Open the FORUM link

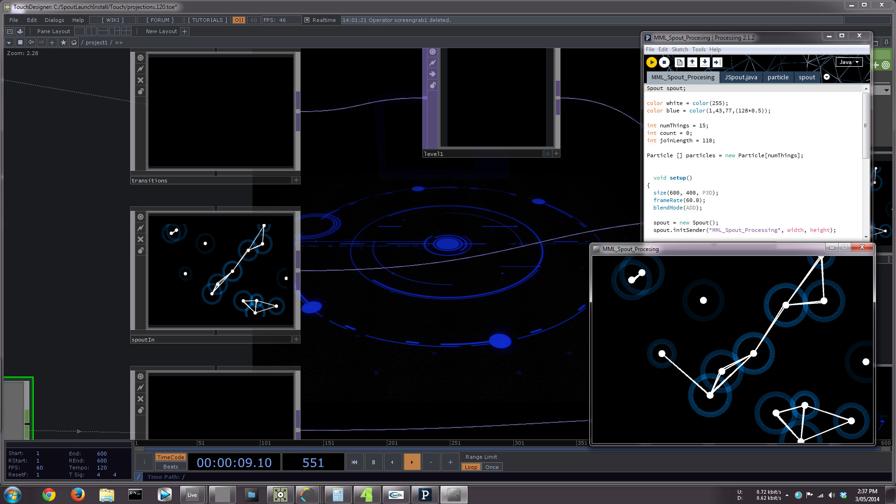tap(160, 20)
